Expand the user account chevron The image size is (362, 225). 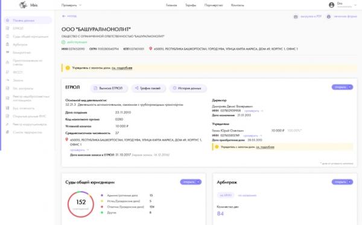coord(355,5)
